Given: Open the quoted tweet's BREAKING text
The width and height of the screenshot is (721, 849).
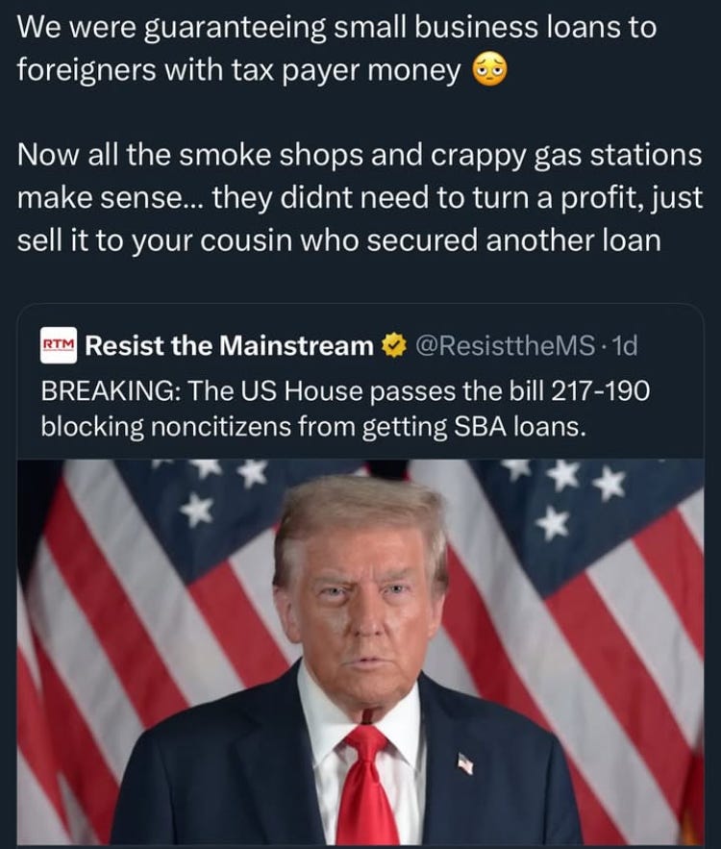Looking at the screenshot, I should 345,409.
